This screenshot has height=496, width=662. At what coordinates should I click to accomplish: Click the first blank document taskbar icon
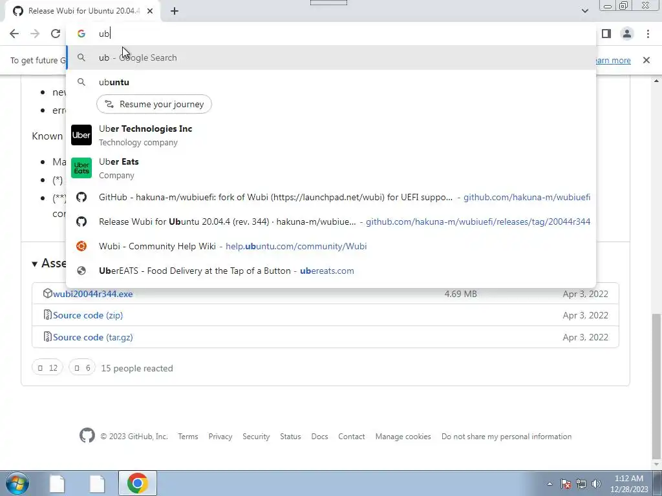coord(57,483)
